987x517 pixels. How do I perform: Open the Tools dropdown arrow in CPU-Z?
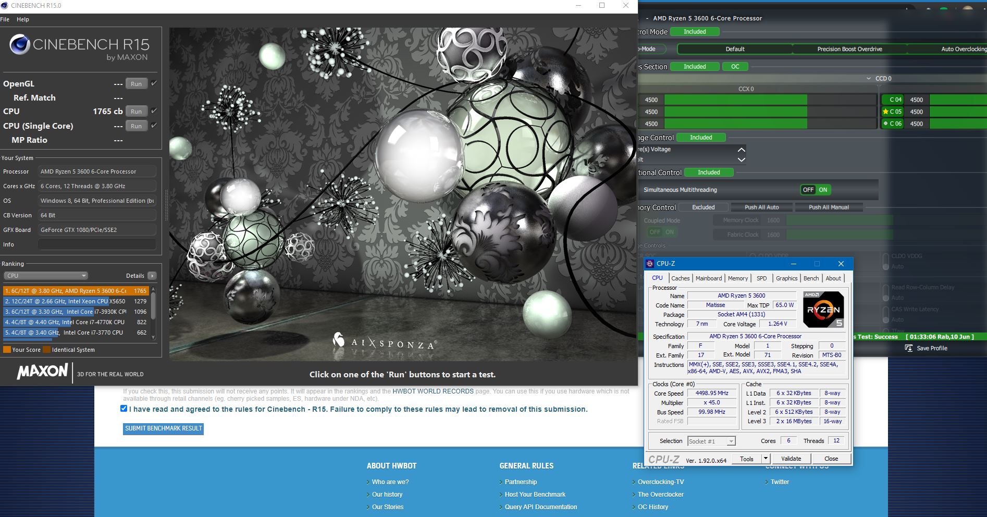[x=766, y=459]
